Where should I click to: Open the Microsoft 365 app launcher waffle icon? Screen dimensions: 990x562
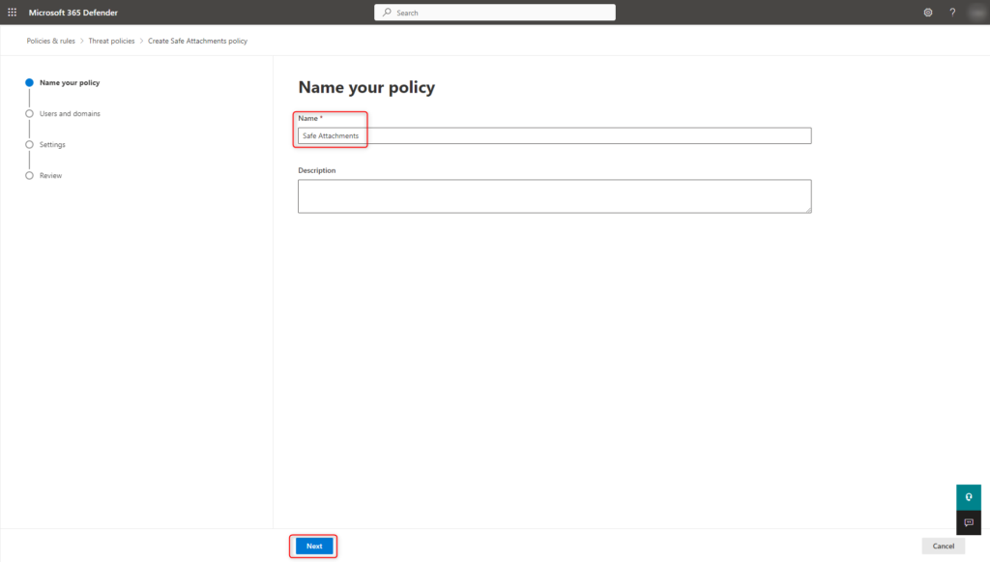point(12,12)
